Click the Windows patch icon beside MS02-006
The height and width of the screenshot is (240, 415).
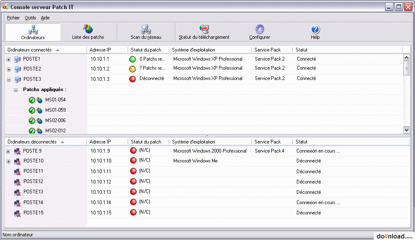(40, 121)
